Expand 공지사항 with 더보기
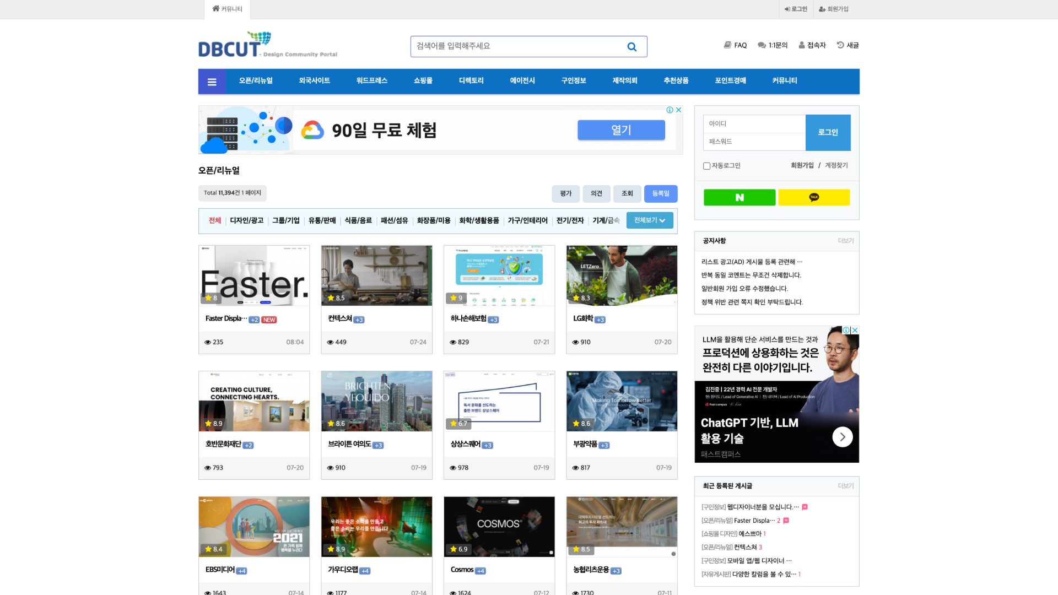This screenshot has width=1058, height=595. click(845, 241)
